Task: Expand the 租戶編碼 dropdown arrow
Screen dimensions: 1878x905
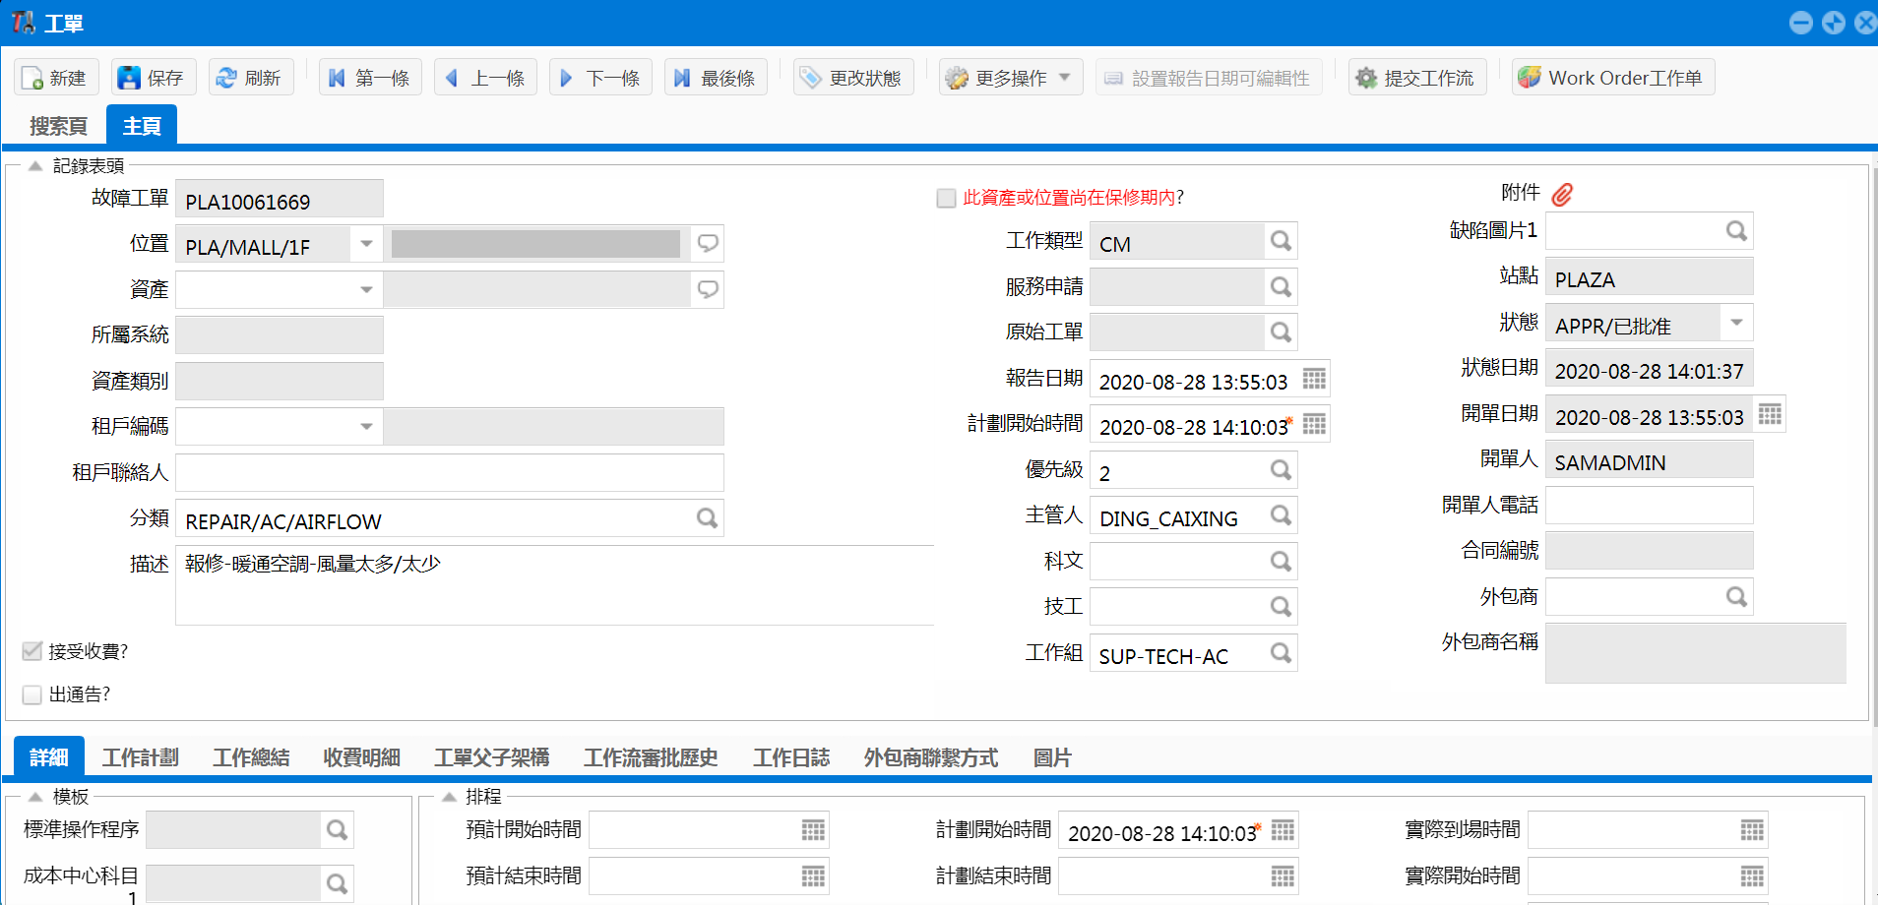Action: pos(366,426)
